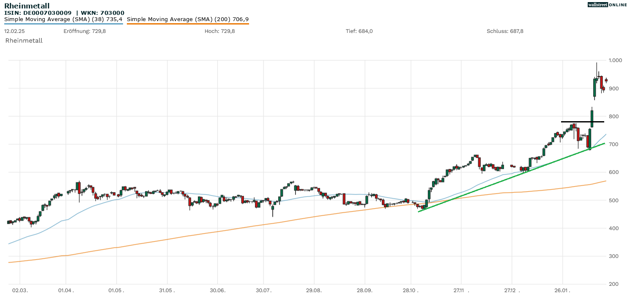Click the 200 price axis label

(613, 284)
